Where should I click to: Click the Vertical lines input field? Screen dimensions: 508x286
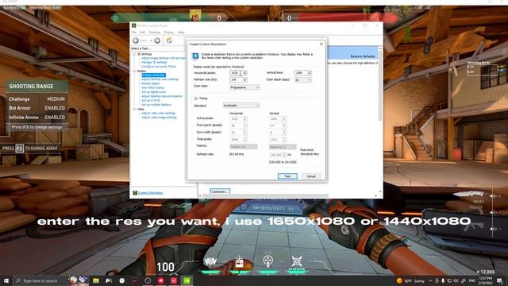[x=301, y=72]
